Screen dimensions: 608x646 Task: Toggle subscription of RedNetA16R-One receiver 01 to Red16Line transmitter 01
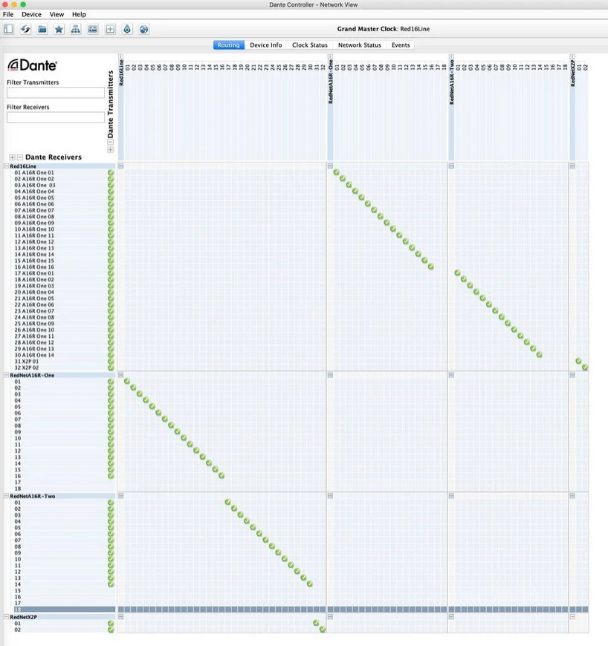click(127, 382)
